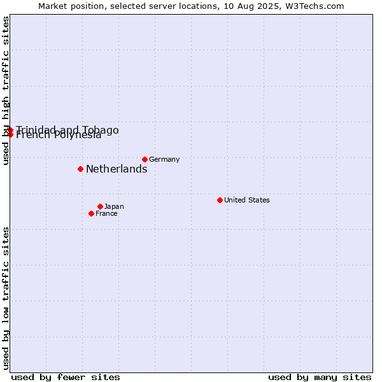Click the Germany data point marker
The width and height of the screenshot is (382, 382).
145,160
